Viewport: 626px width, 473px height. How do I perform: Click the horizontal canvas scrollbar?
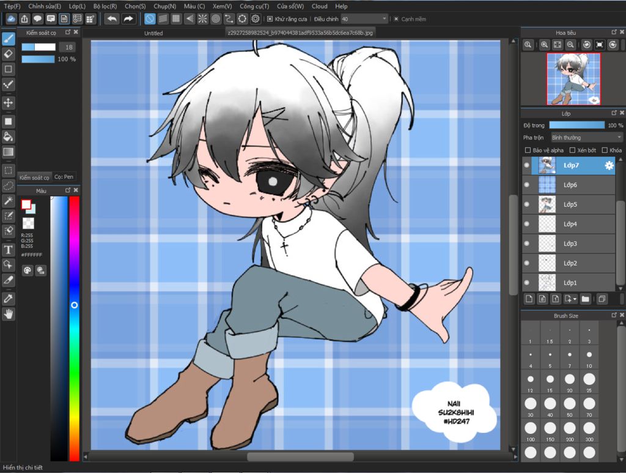[x=300, y=456]
